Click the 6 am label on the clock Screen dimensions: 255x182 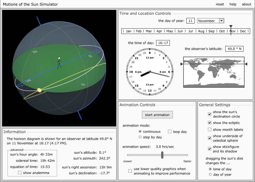(x=163, y=72)
